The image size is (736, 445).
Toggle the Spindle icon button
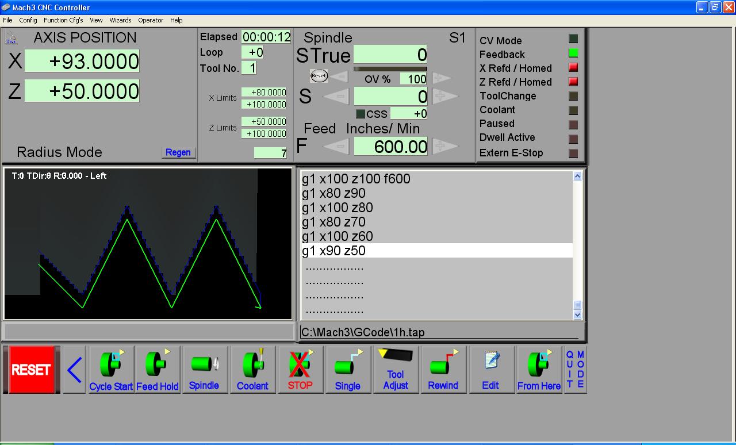204,370
